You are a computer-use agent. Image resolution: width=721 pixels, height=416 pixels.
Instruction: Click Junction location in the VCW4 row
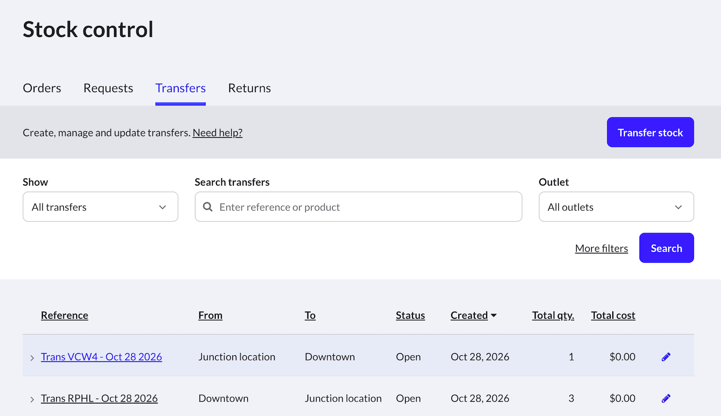pyautogui.click(x=237, y=357)
